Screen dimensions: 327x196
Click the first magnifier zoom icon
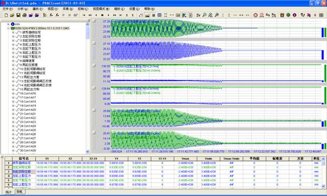tap(205, 15)
